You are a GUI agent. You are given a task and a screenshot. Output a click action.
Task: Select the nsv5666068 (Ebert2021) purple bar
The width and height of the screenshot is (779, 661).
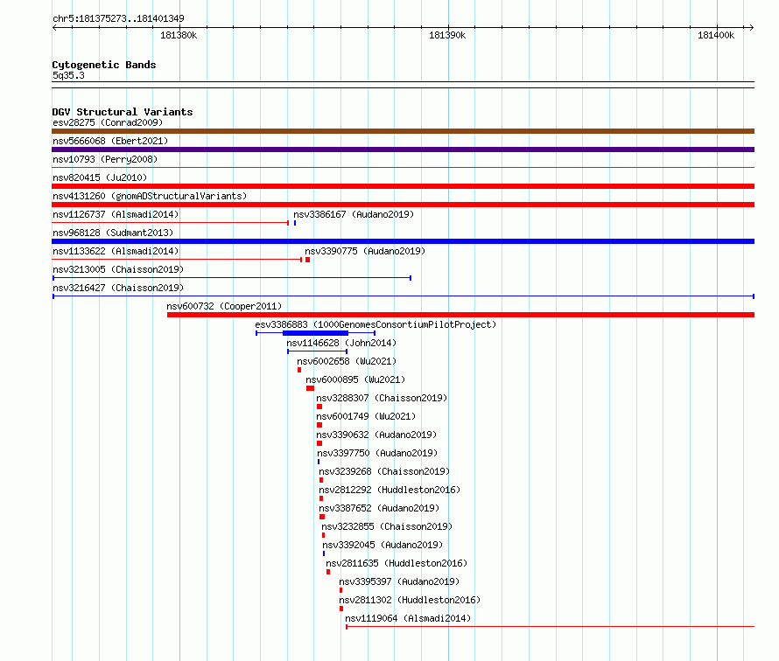coord(403,150)
